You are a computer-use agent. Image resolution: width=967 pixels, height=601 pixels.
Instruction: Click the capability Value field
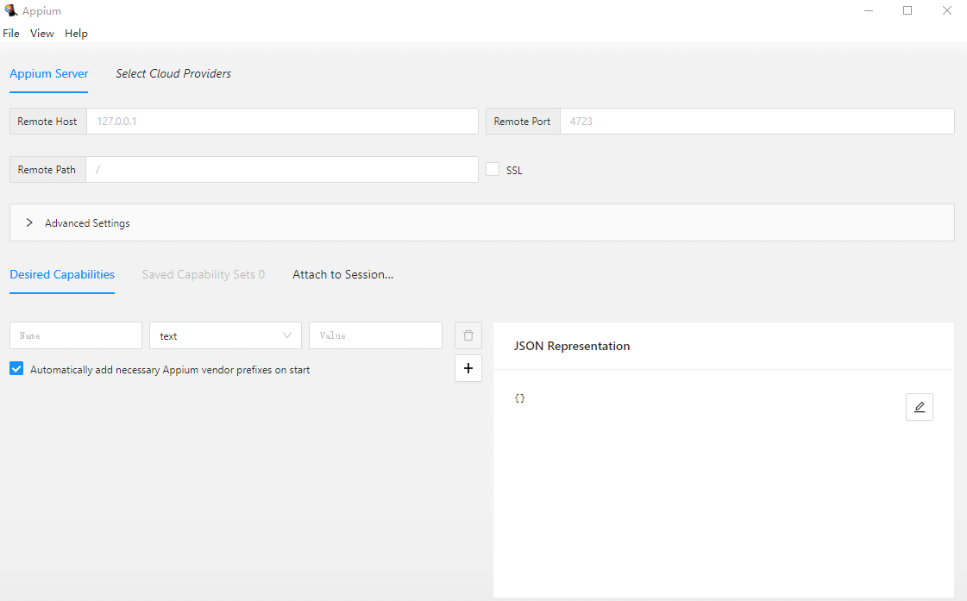375,335
